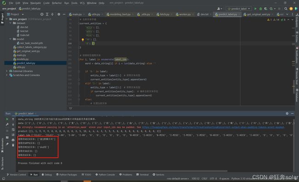Select collect_labels_category.py file
The image size is (299, 182).
tap(30, 47)
